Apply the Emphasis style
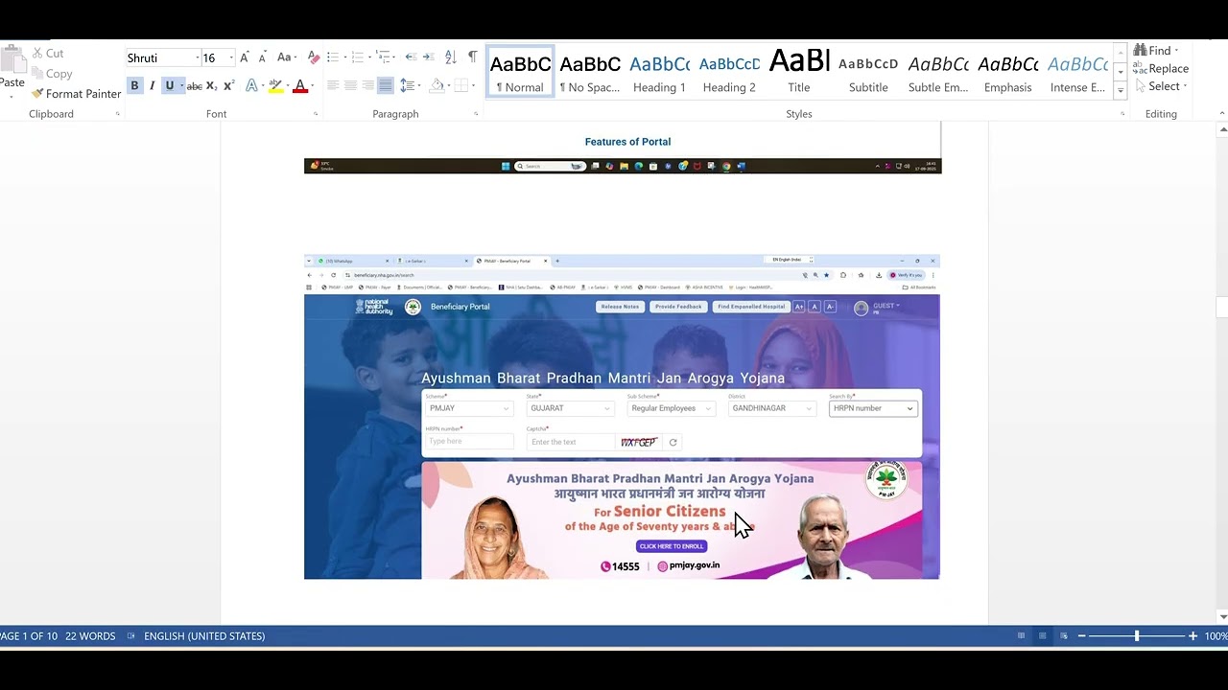 1007,72
